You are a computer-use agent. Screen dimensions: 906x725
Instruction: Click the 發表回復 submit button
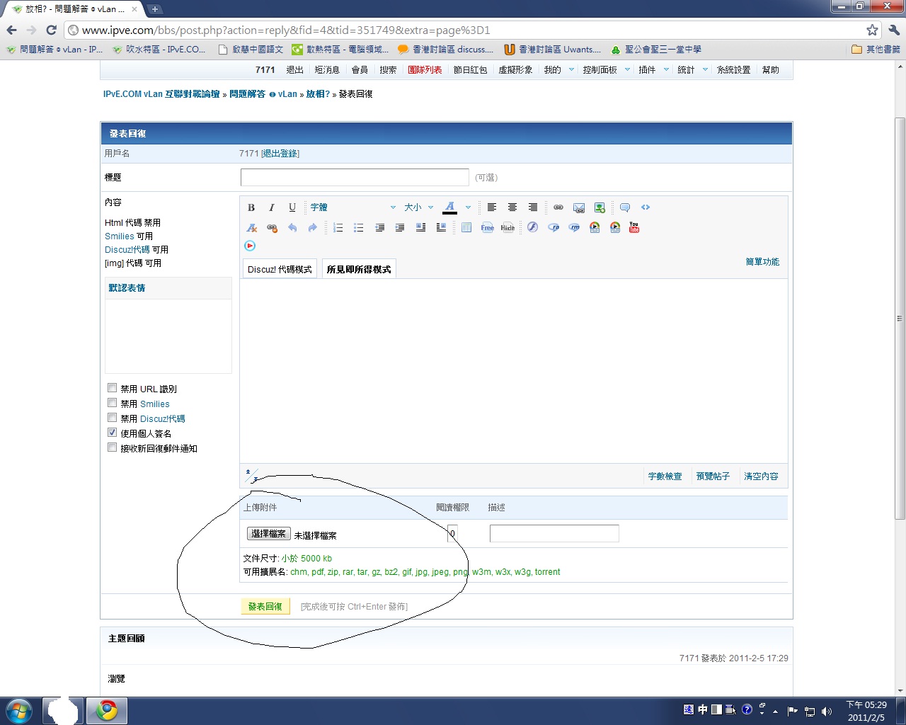[265, 606]
